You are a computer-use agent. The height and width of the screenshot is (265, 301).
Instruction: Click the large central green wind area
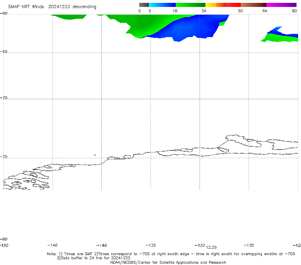point(146,25)
